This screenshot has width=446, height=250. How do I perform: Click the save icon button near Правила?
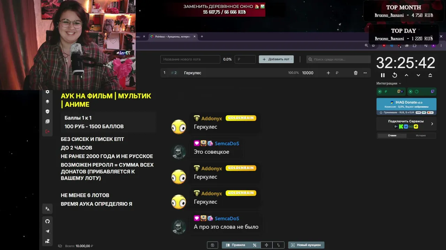tap(213, 245)
